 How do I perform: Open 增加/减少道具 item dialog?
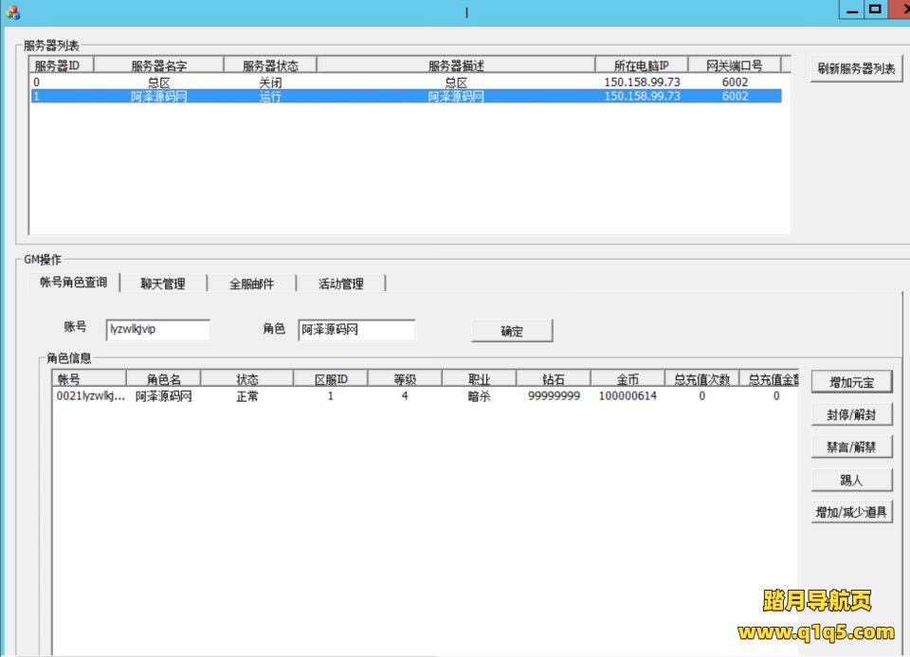tap(852, 512)
